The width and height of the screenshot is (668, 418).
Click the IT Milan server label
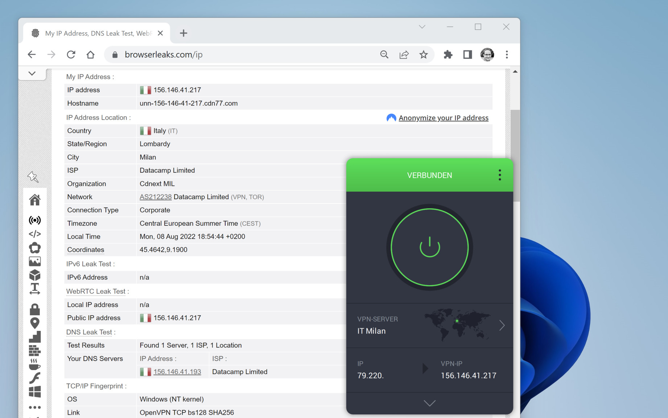click(371, 331)
